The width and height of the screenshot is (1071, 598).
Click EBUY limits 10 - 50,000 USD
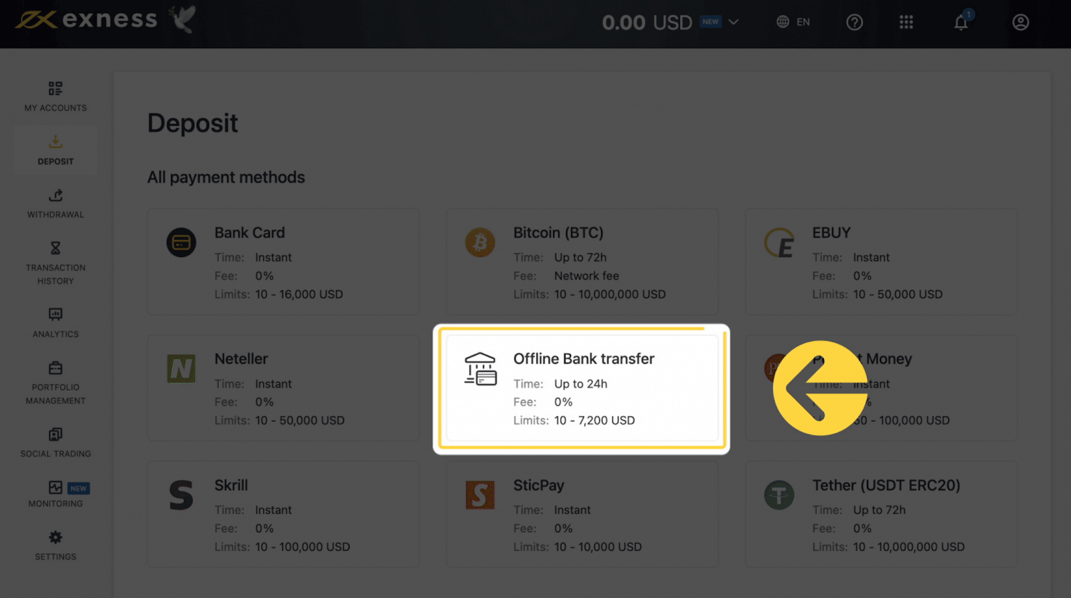(x=898, y=294)
